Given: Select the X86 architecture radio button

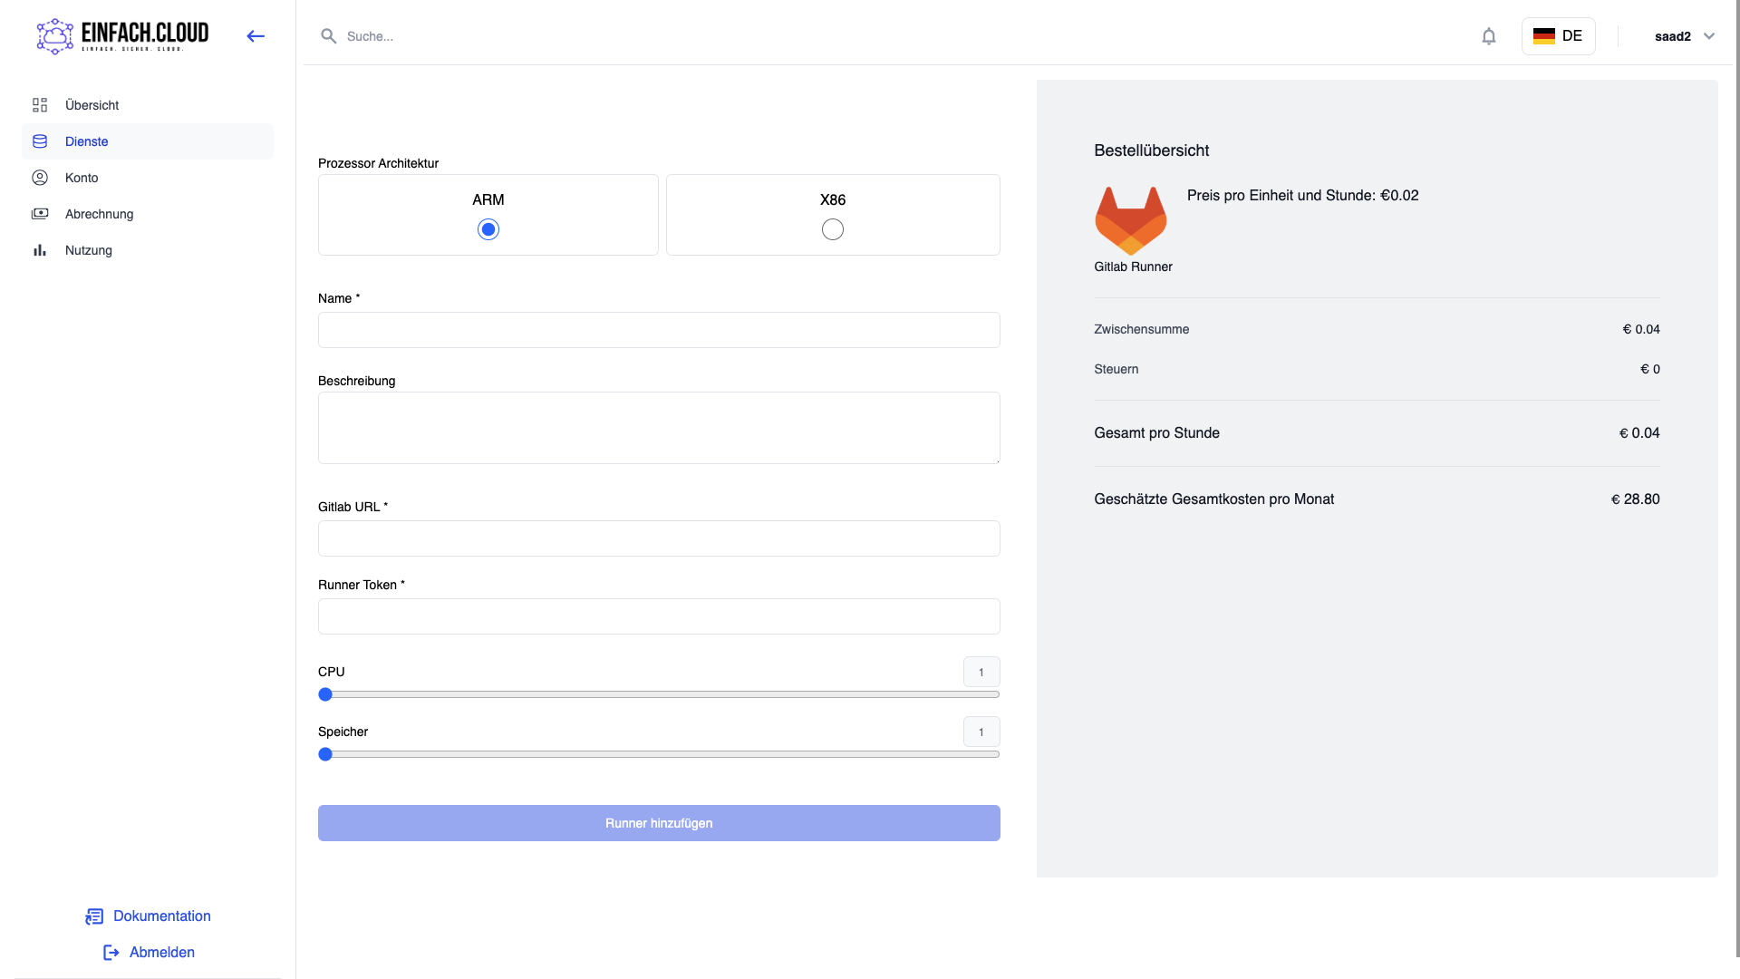Looking at the screenshot, I should coord(832,229).
